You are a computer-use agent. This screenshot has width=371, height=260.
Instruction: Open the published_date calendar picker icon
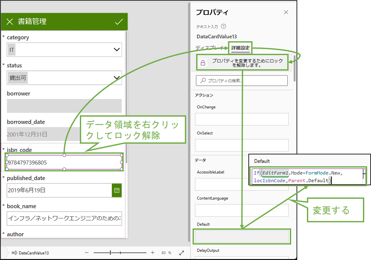point(117,190)
